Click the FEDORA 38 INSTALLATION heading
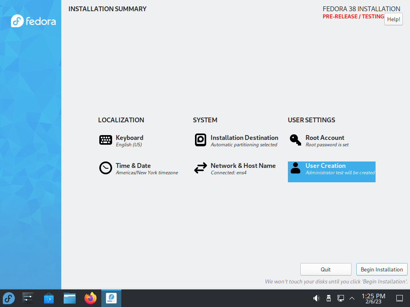The height and width of the screenshot is (307, 410). tap(362, 9)
